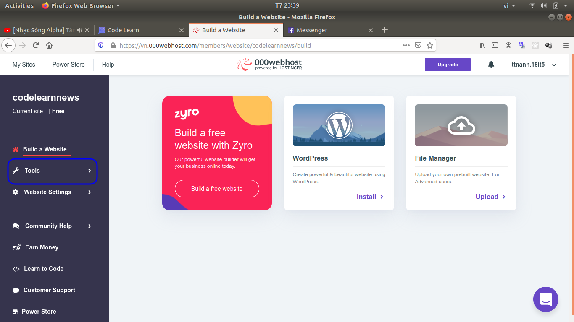Open the Firefox hamburger menu
Screen dimensions: 574x322
(x=566, y=45)
